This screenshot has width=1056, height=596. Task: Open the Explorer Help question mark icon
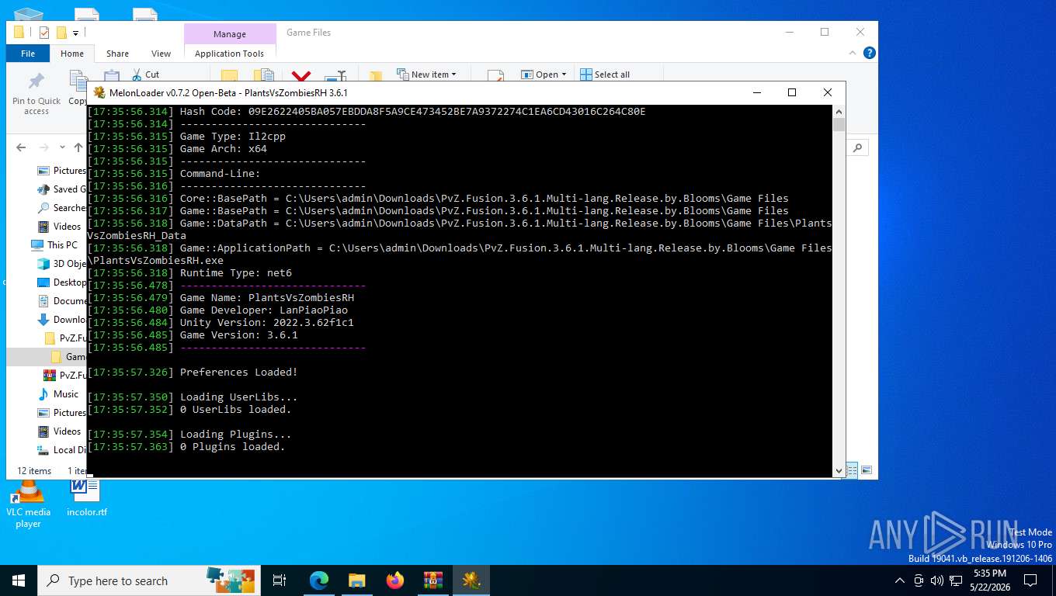870,53
